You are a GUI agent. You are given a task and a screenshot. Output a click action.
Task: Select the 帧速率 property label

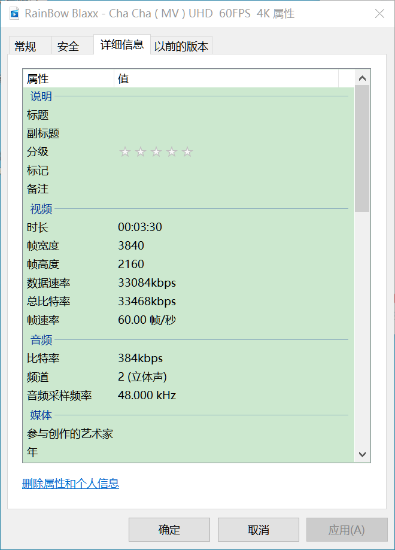click(x=43, y=320)
